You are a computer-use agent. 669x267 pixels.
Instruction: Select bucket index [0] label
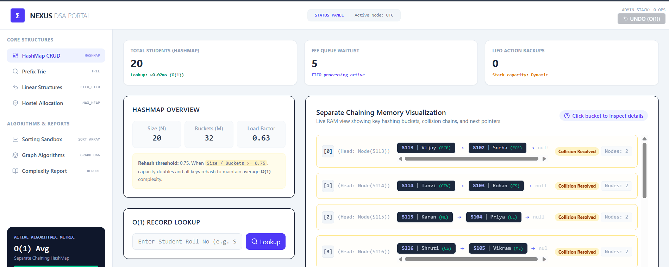328,151
